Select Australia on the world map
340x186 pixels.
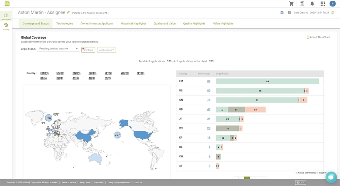tap(96, 158)
